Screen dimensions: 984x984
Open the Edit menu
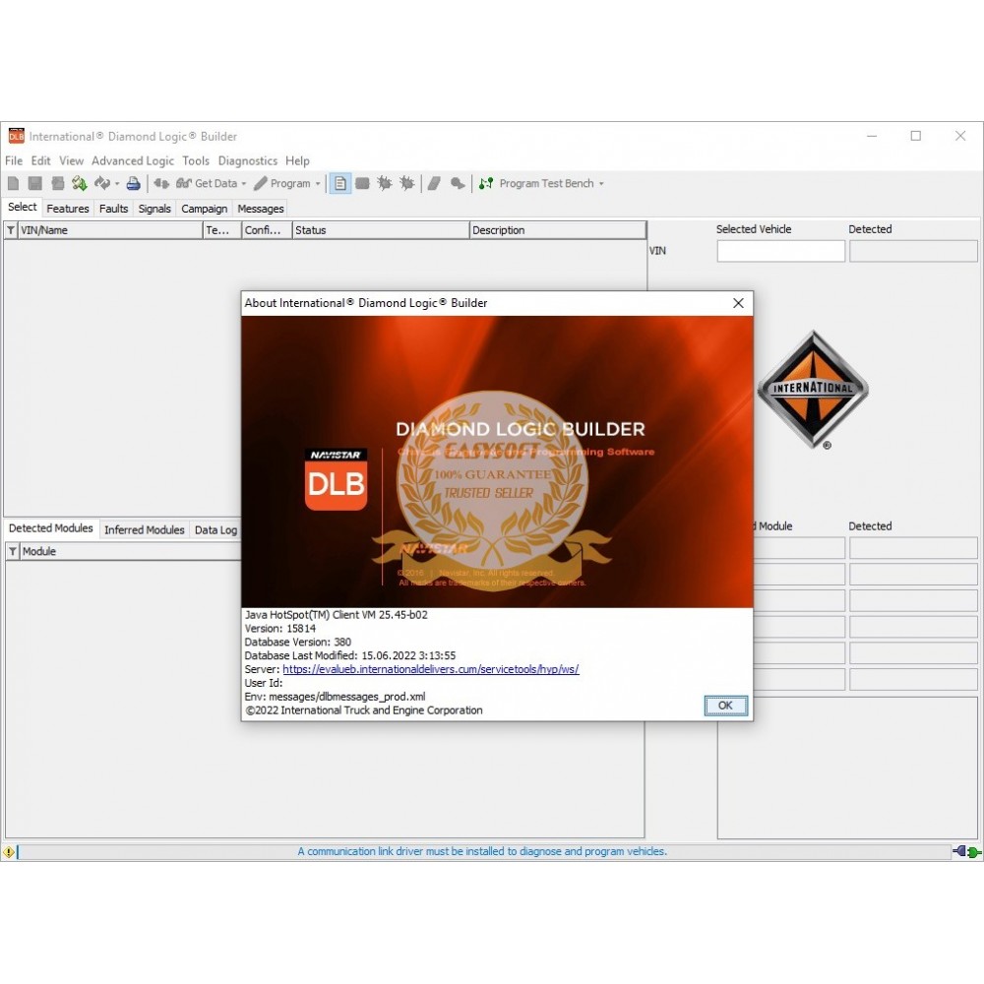[x=40, y=160]
